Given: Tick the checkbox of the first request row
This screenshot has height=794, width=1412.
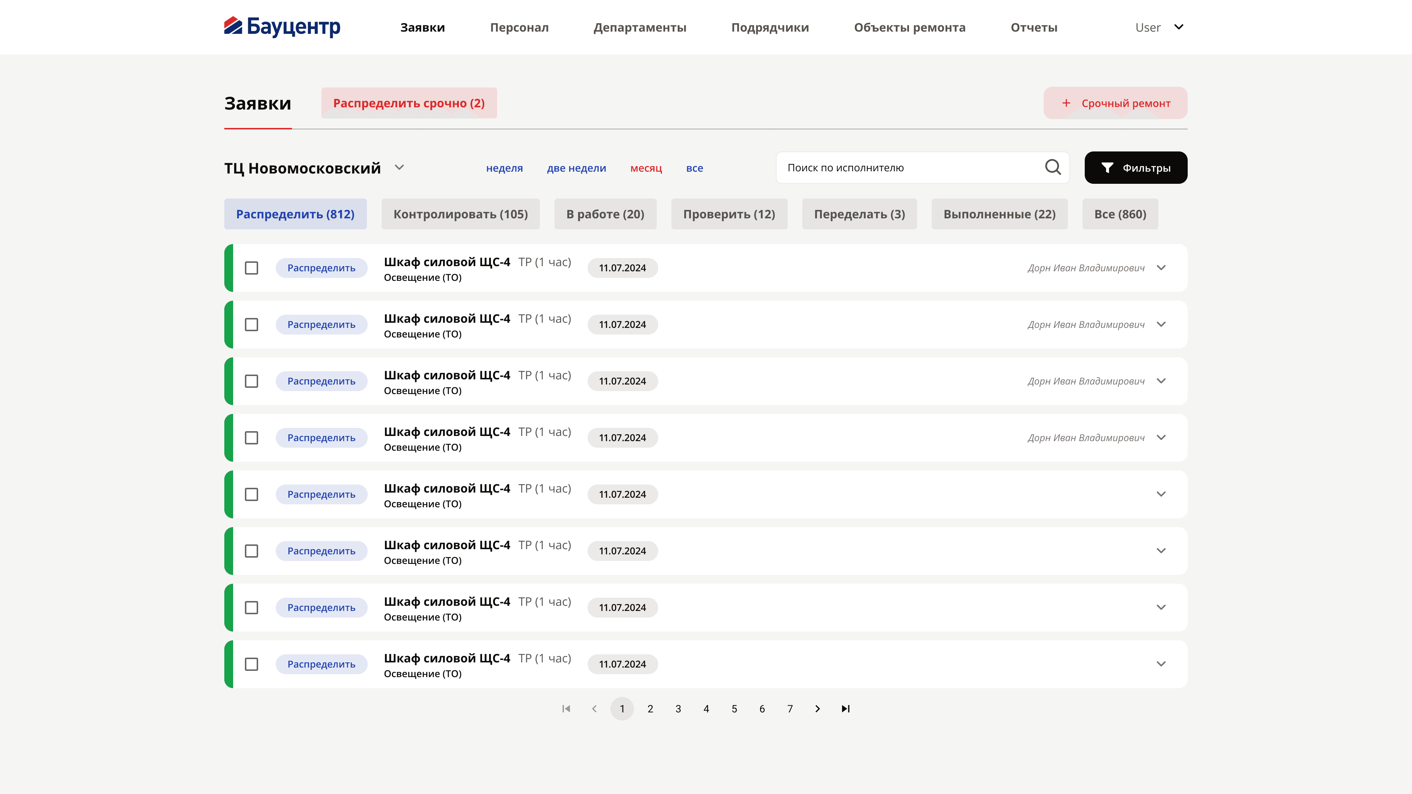Looking at the screenshot, I should coord(252,268).
